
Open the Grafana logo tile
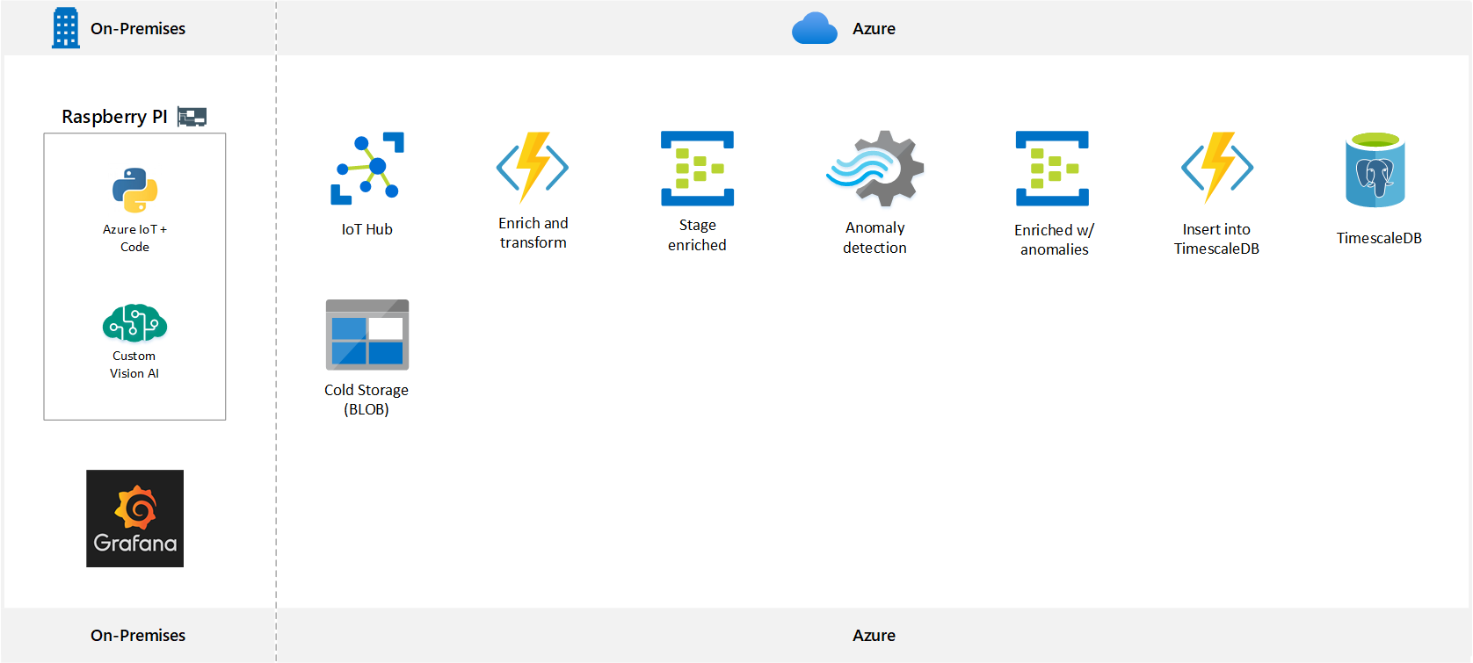pos(134,518)
